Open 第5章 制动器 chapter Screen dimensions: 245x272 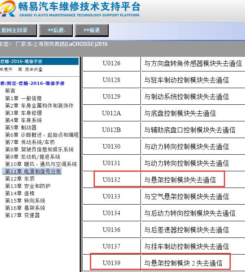pyautogui.click(x=21, y=127)
